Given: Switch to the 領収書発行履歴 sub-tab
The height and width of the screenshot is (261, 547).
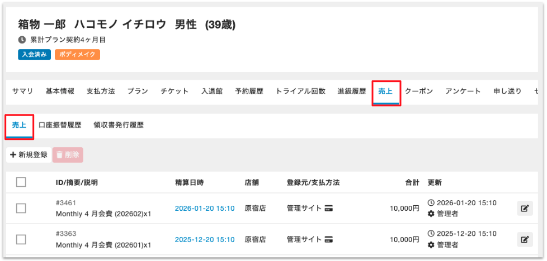Looking at the screenshot, I should (119, 125).
